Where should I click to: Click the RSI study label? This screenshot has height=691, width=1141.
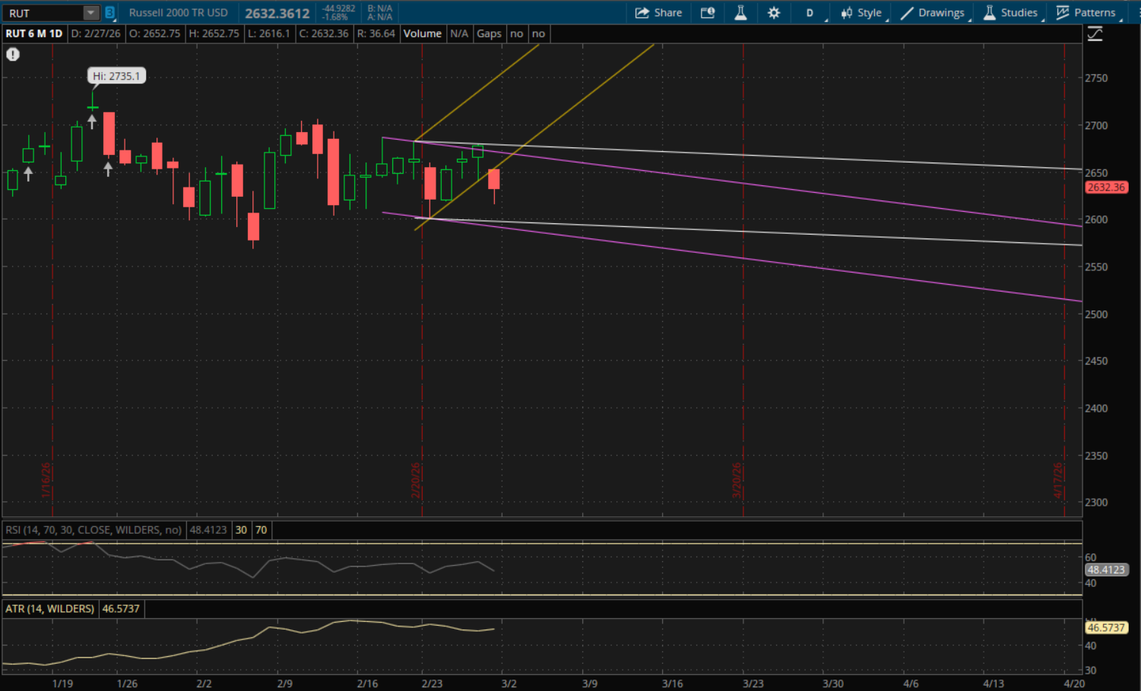click(93, 530)
